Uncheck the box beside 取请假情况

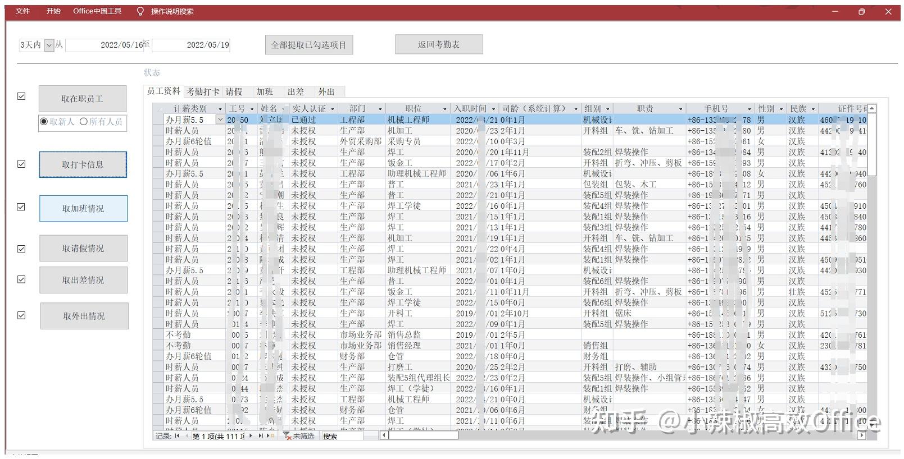tap(21, 249)
